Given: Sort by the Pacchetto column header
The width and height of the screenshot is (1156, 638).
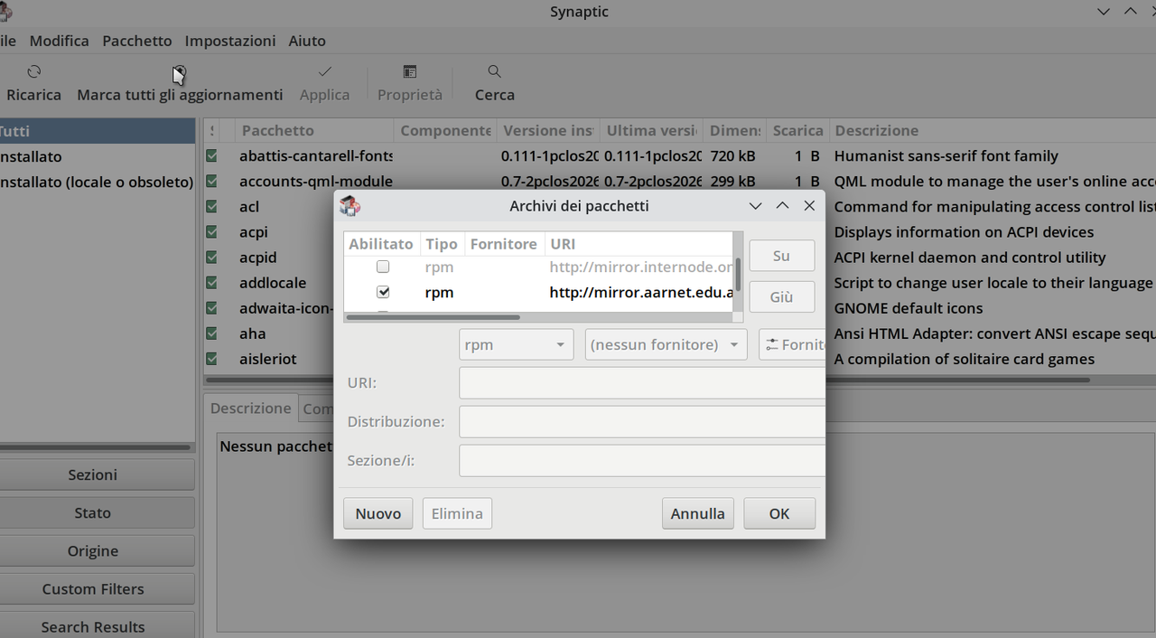Looking at the screenshot, I should [x=314, y=130].
